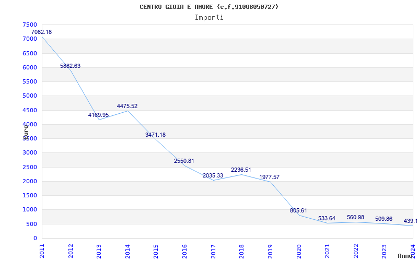The width and height of the screenshot is (418, 261).
Task: Select the 3471.18 data label
Action: pyautogui.click(x=155, y=135)
